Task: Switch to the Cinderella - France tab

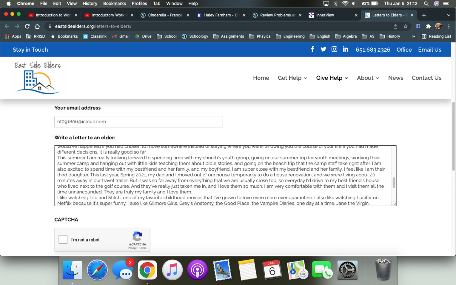Action: tap(165, 15)
